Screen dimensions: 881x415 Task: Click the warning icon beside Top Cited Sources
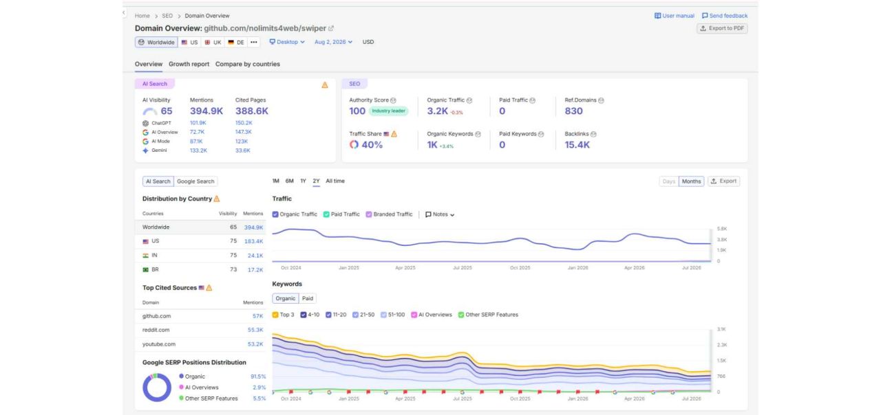[209, 288]
